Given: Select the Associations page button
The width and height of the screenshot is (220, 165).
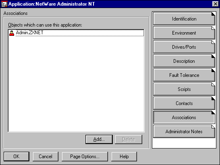Looking at the screenshot, I should click(184, 118).
